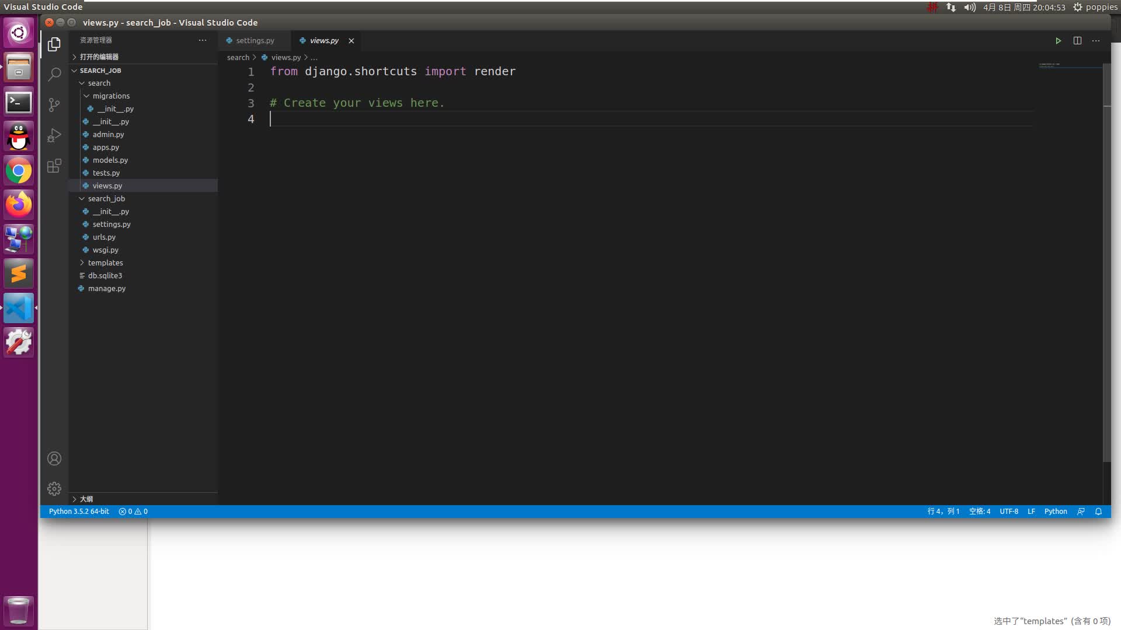Open system settings tool in launcher
Screen dimensions: 1121x630
pyautogui.click(x=19, y=342)
